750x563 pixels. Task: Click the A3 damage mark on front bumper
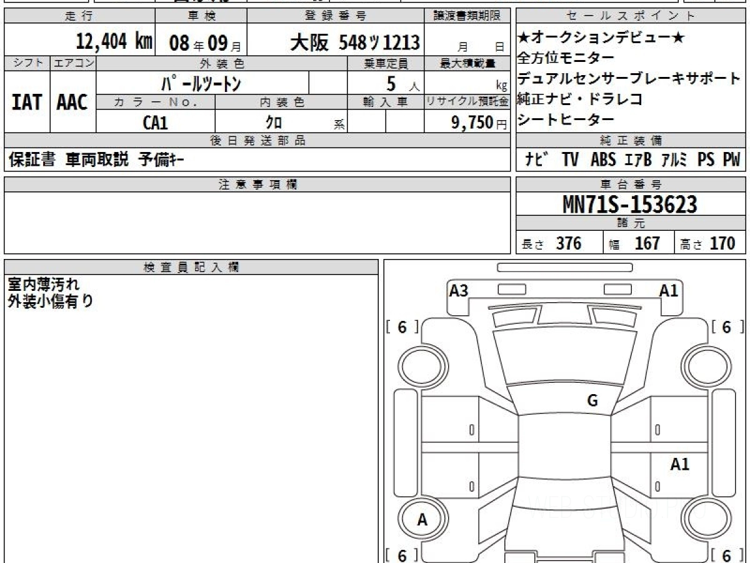point(459,290)
